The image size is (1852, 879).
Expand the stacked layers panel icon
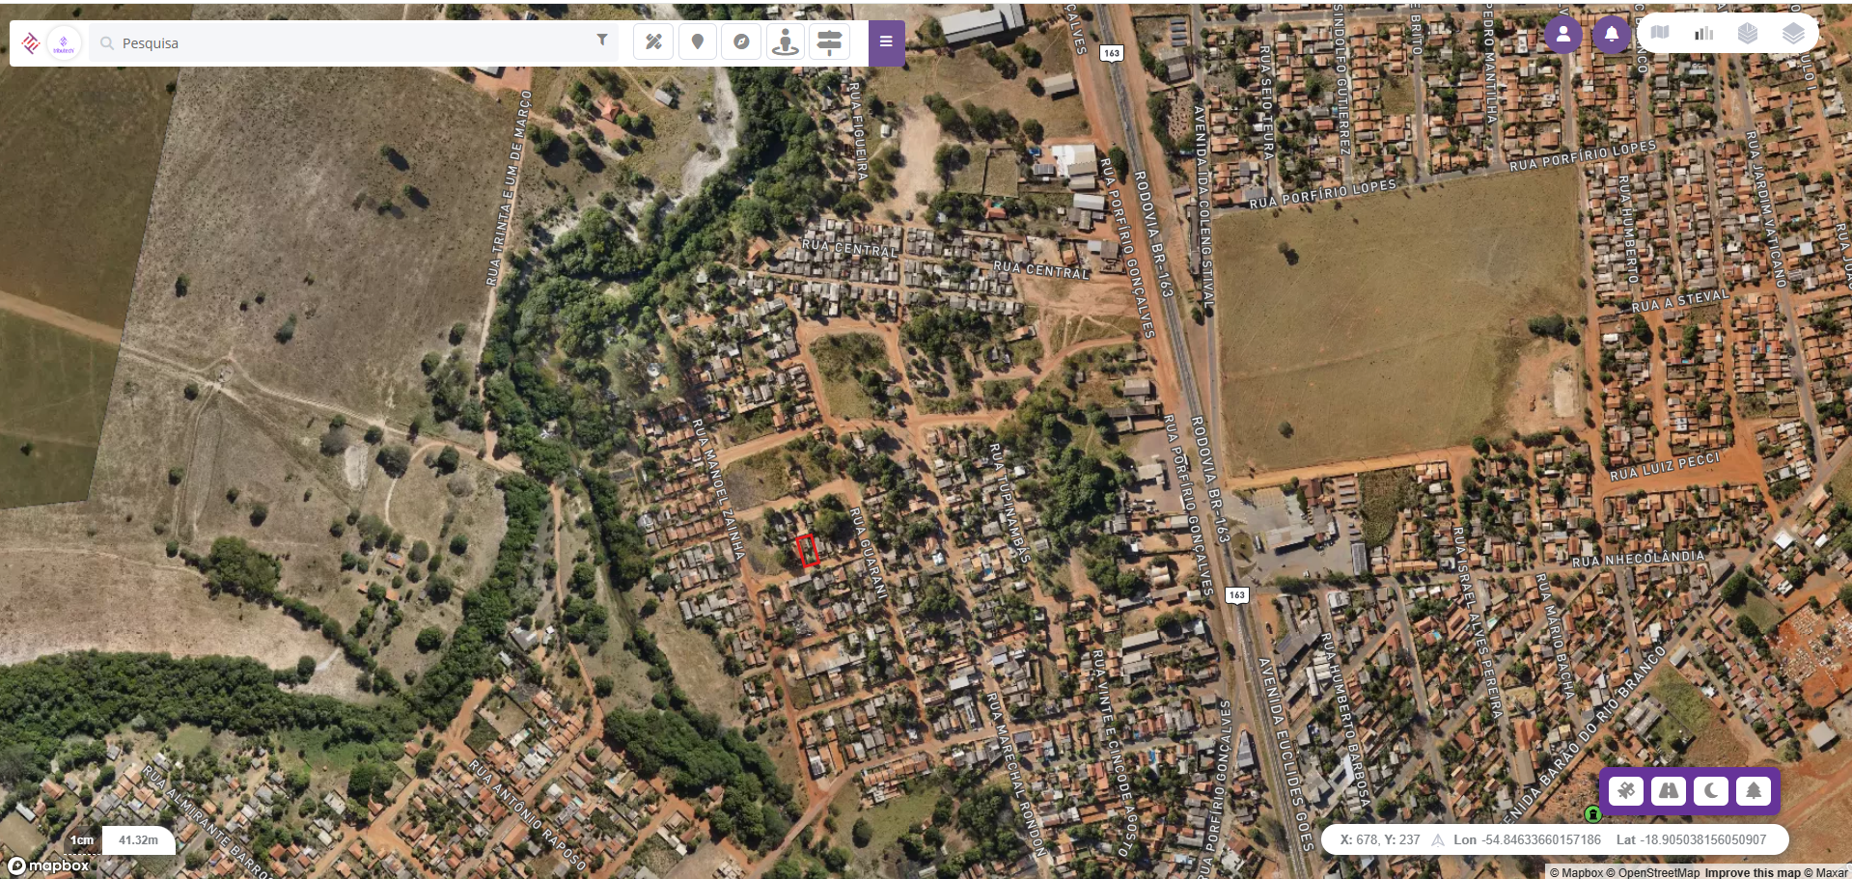1793,33
